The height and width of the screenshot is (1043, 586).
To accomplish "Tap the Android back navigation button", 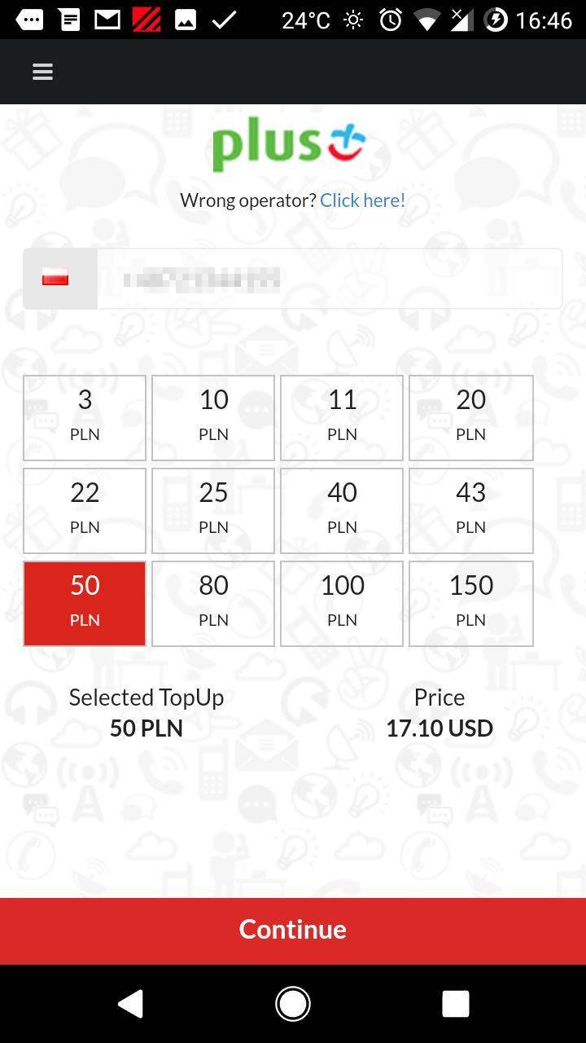I will (131, 1004).
